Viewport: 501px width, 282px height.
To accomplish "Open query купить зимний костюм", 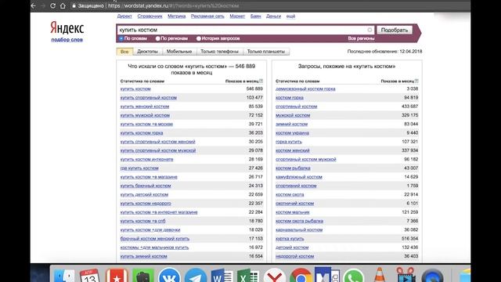I will click(144, 256).
